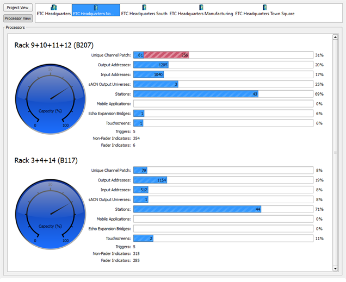Choose the ETC Headquarters Manufacturing building icon
This screenshot has height=282, width=346.
(201, 7)
